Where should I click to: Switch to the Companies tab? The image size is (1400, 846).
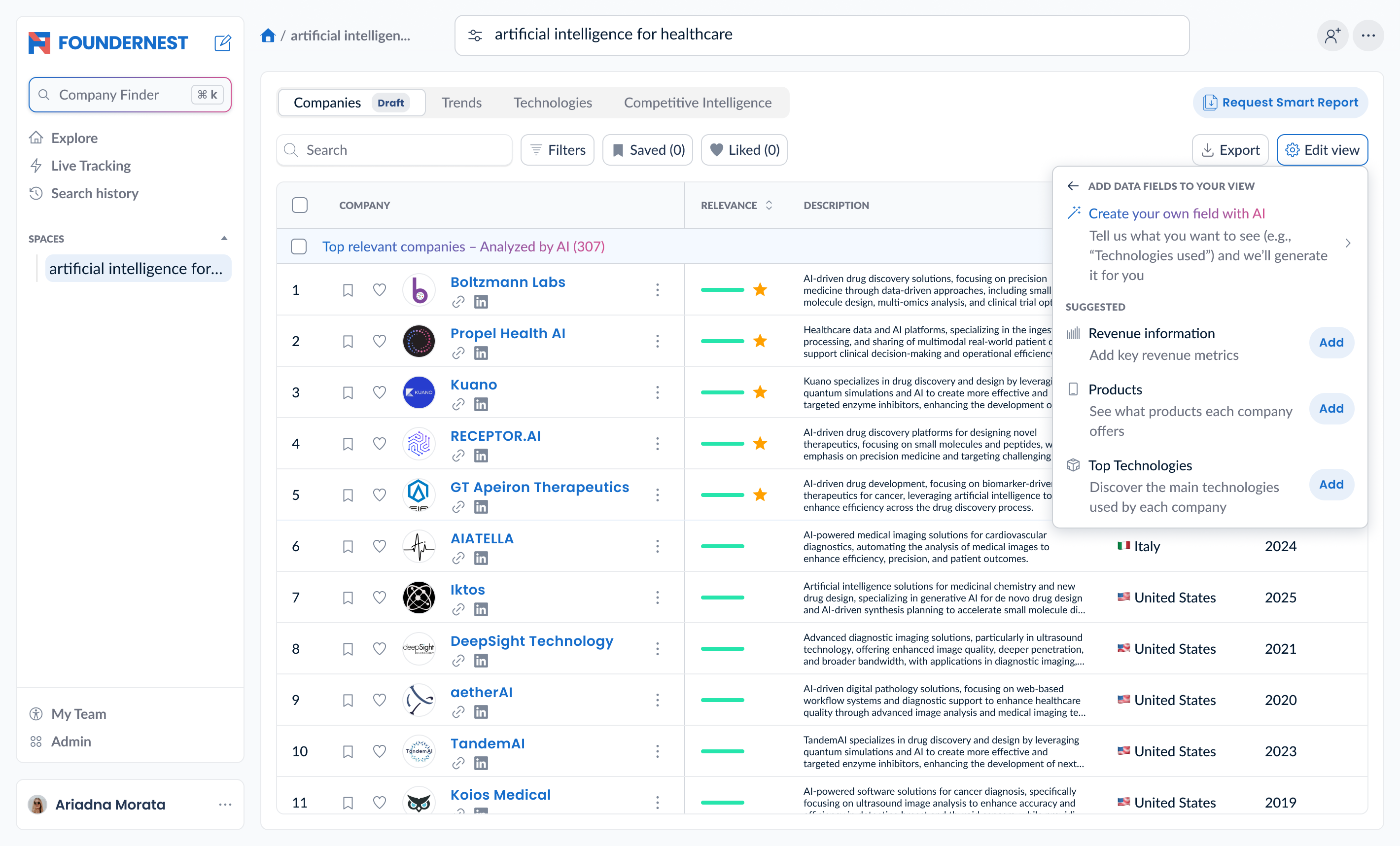[x=351, y=103]
